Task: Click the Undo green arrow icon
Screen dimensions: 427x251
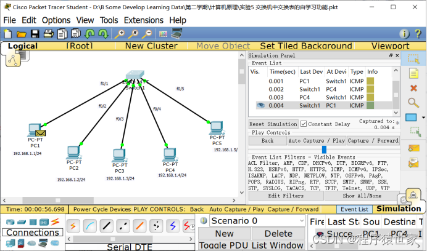Action: (89, 34)
